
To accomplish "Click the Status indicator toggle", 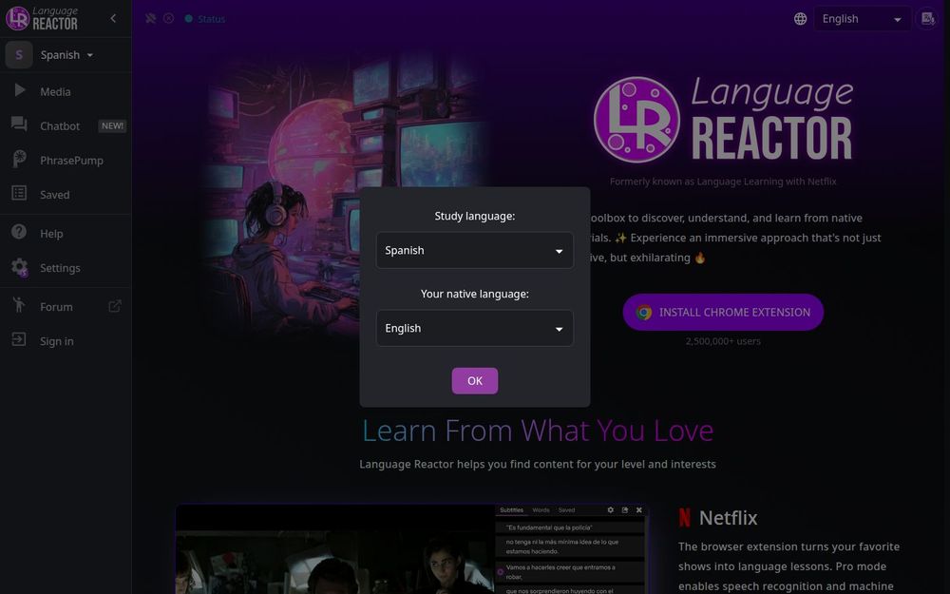I will (203, 18).
